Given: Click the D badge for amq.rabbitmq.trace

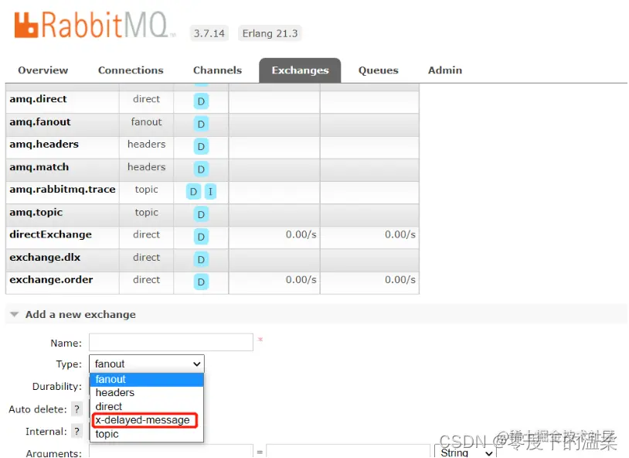Looking at the screenshot, I should pyautogui.click(x=193, y=192).
